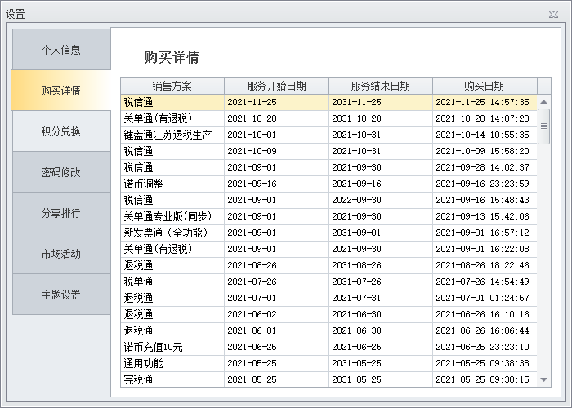Viewport: 572px width, 408px height.
Task: Click the scrollbar up arrow
Action: pos(544,102)
